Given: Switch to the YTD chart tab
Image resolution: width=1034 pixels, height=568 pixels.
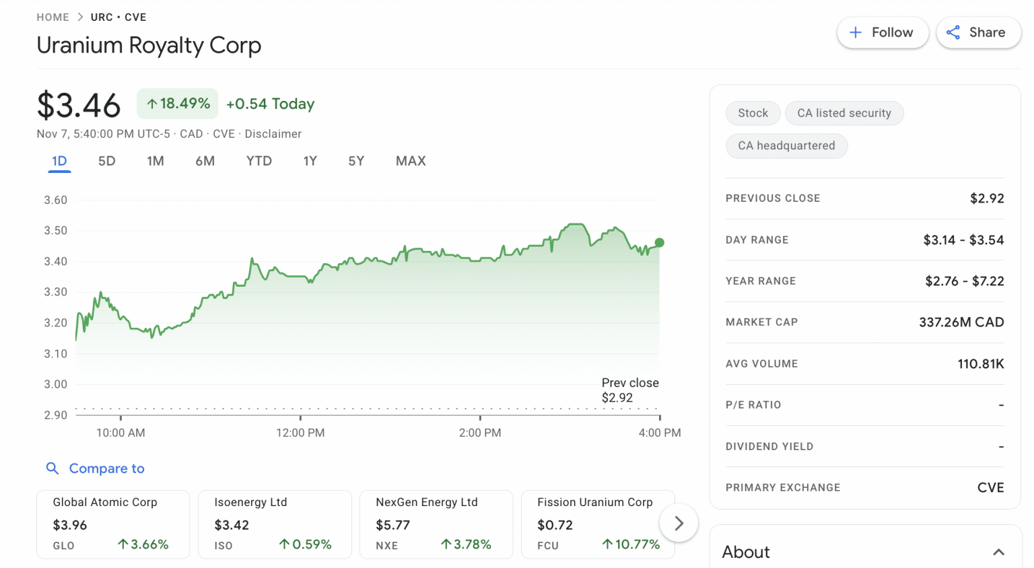Looking at the screenshot, I should [258, 161].
